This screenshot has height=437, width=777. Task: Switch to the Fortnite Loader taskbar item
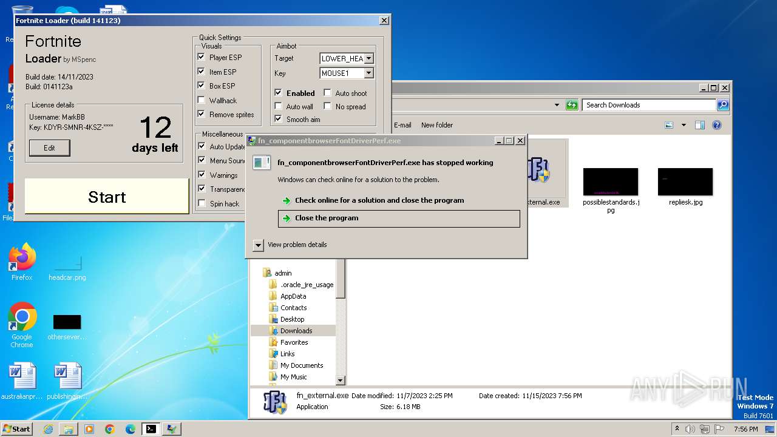172,429
